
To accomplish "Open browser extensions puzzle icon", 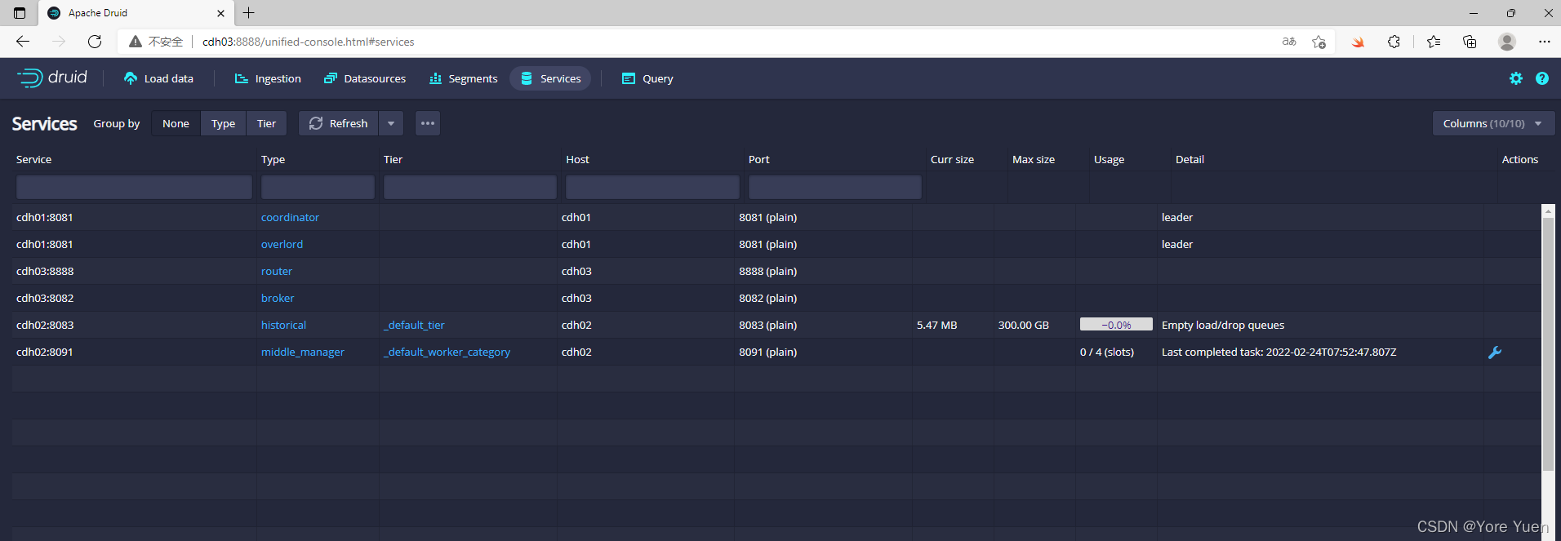I will click(x=1394, y=42).
